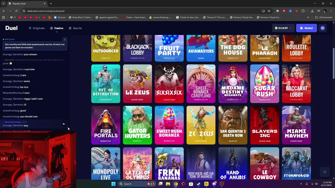Open the Fire Portals slot
The height and width of the screenshot is (188, 335).
tap(106, 125)
